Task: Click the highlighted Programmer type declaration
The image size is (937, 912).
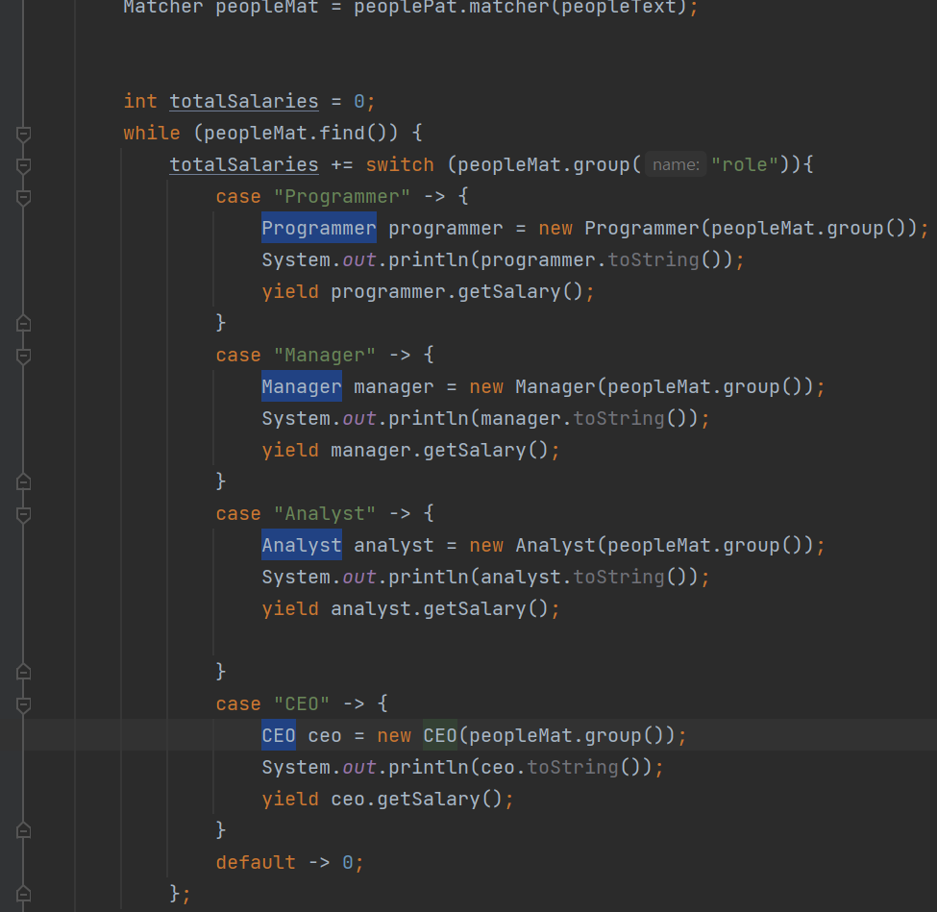Action: click(319, 228)
